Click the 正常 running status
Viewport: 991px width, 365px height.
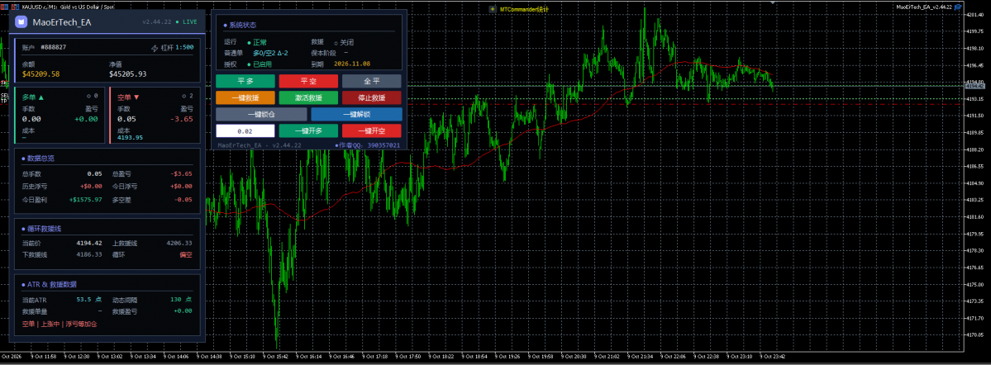pyautogui.click(x=256, y=42)
